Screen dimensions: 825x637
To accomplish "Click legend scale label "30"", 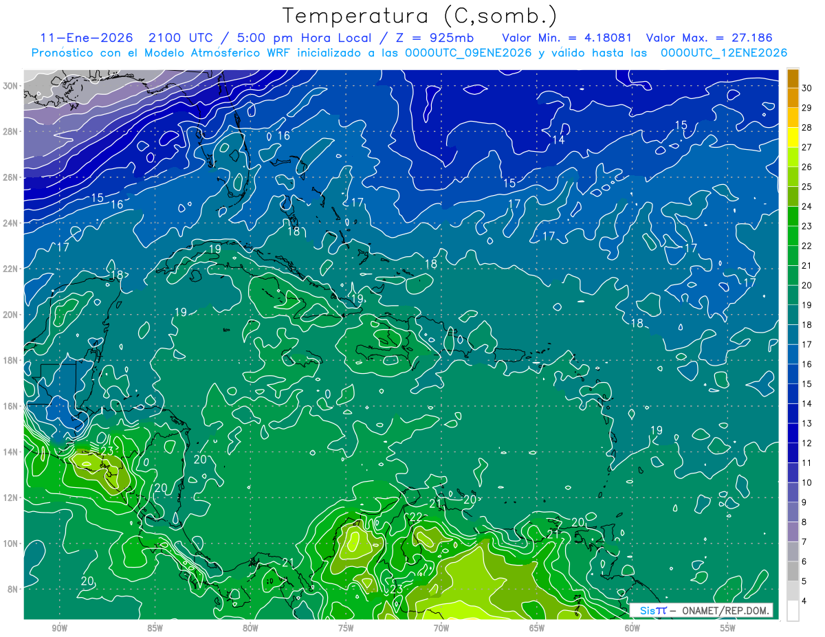I will coord(807,88).
